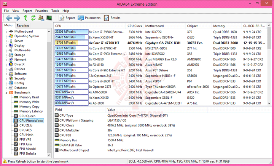Click the Forward arrow toolbar icon
This screenshot has width=274, height=166.
click(17, 18)
